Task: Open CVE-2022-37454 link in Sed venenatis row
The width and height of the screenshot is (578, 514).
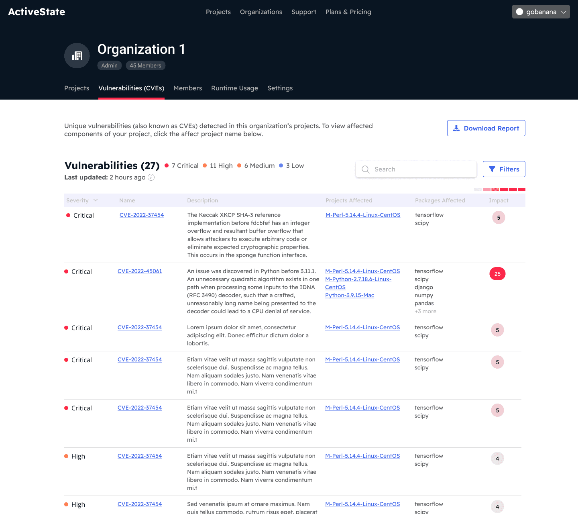Action: coord(140,504)
